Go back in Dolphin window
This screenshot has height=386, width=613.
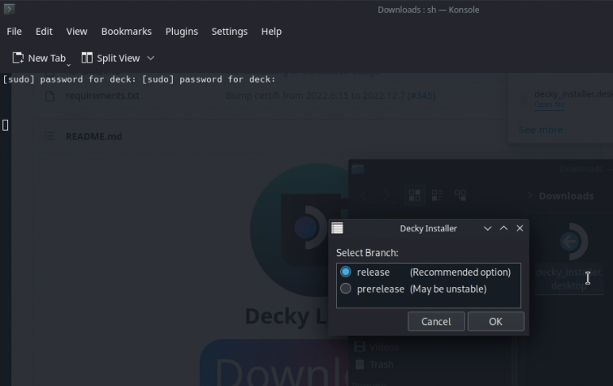click(363, 196)
